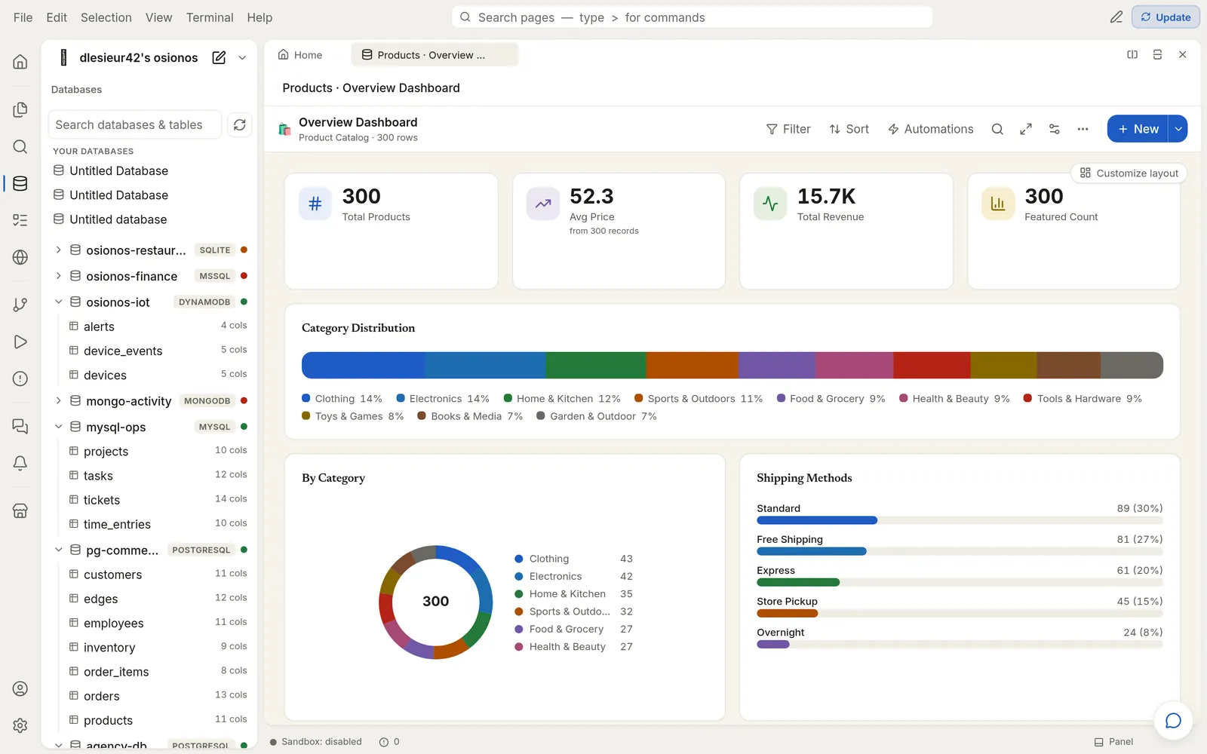
Task: Select the Databases icon in sidebar
Action: [x=20, y=183]
